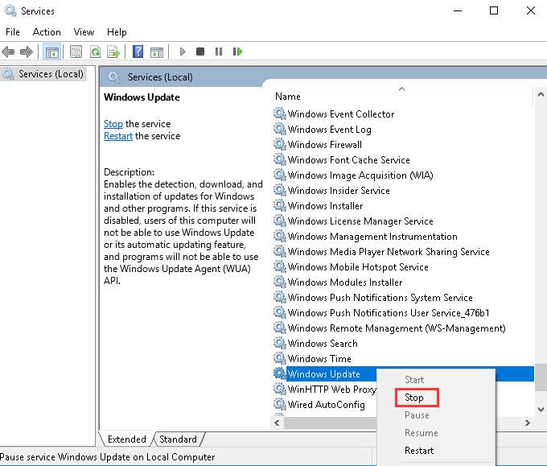Image resolution: width=547 pixels, height=466 pixels.
Task: Minimize the Services window
Action: pos(458,10)
